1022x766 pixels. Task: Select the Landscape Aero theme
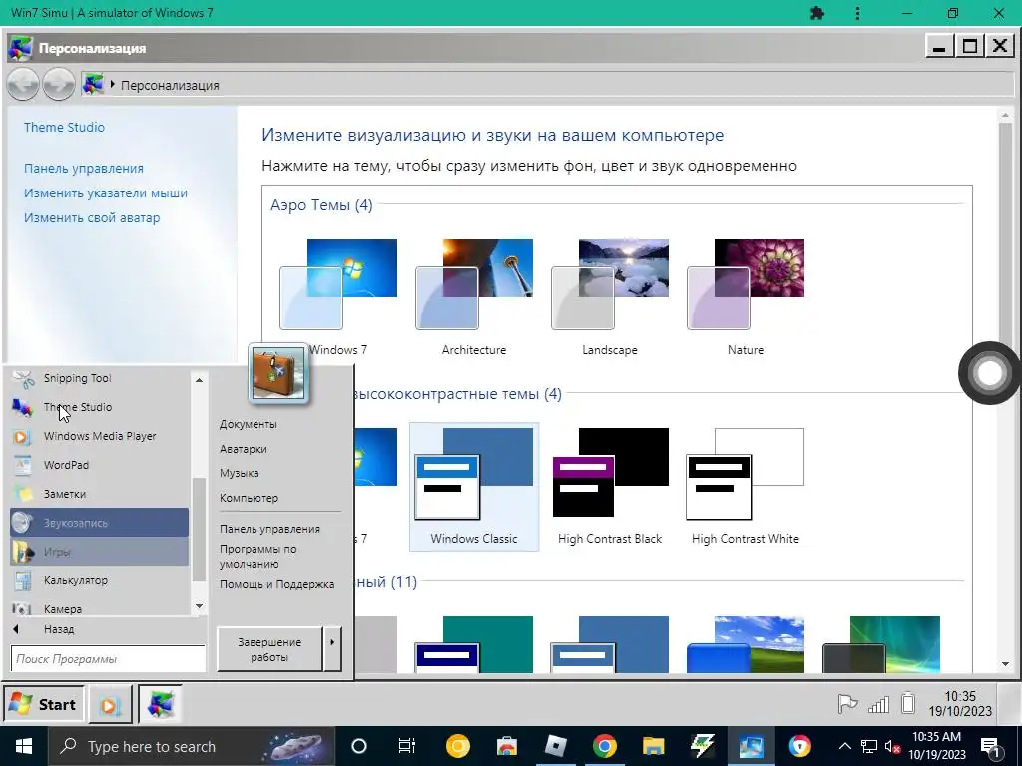[x=610, y=298]
